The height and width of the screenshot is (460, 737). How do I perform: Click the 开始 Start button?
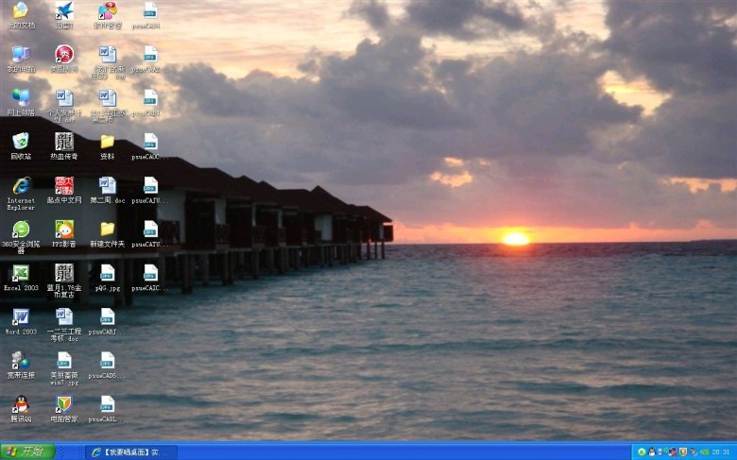pyautogui.click(x=27, y=451)
